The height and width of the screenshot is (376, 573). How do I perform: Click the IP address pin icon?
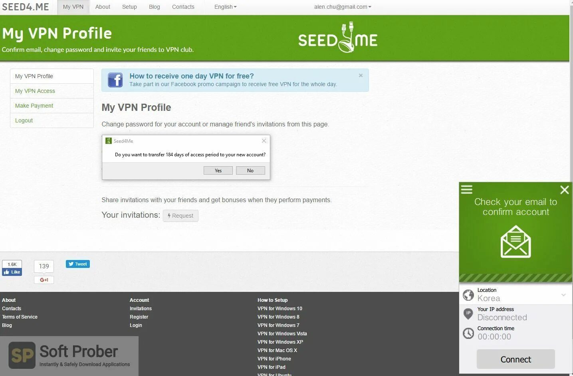click(468, 314)
